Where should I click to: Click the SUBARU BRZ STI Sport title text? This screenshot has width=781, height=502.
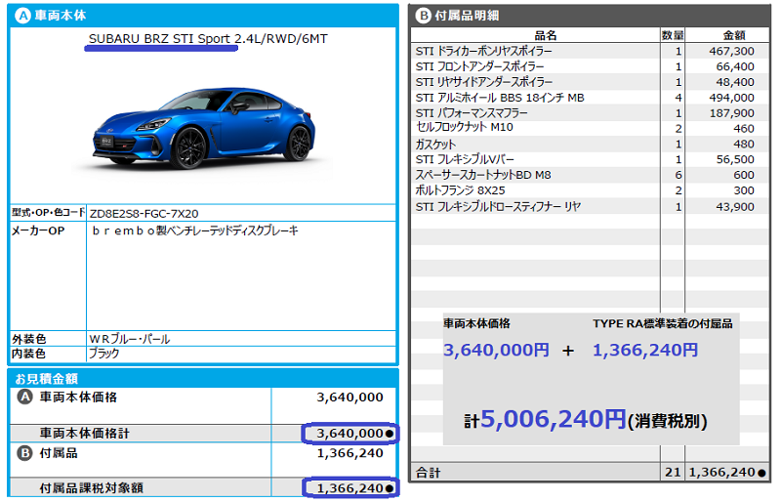coord(161,39)
